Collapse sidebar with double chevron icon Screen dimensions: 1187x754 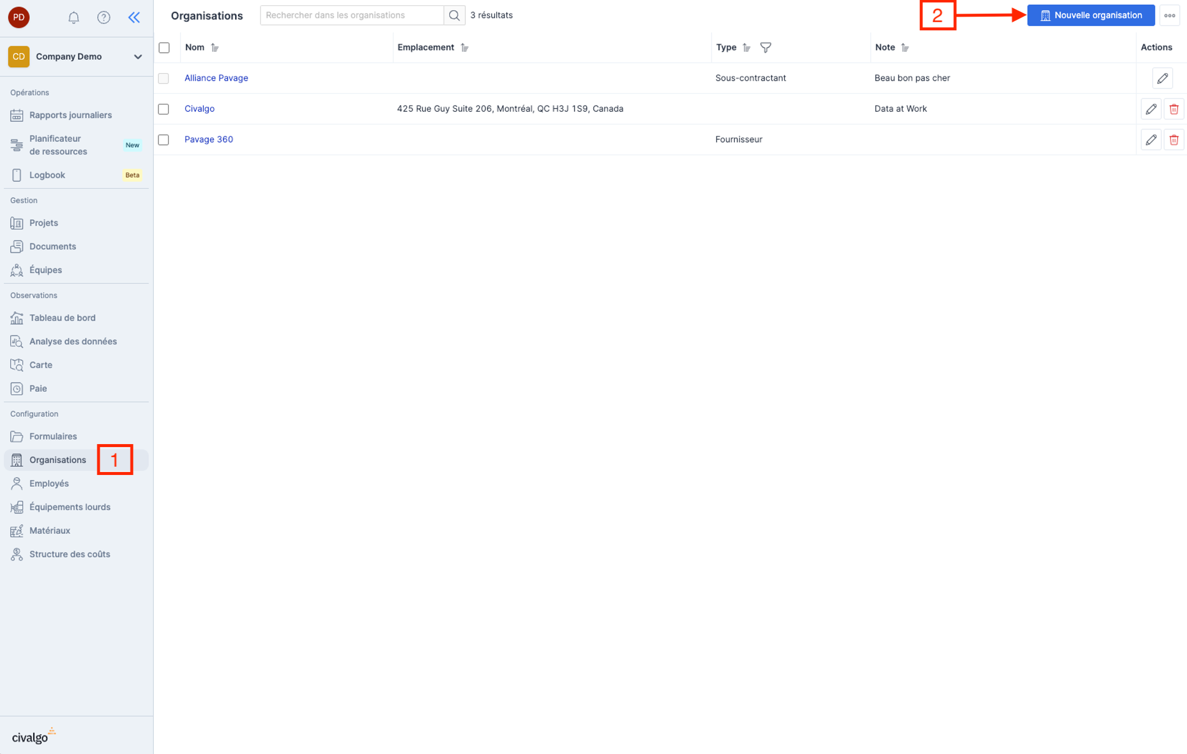tap(134, 17)
